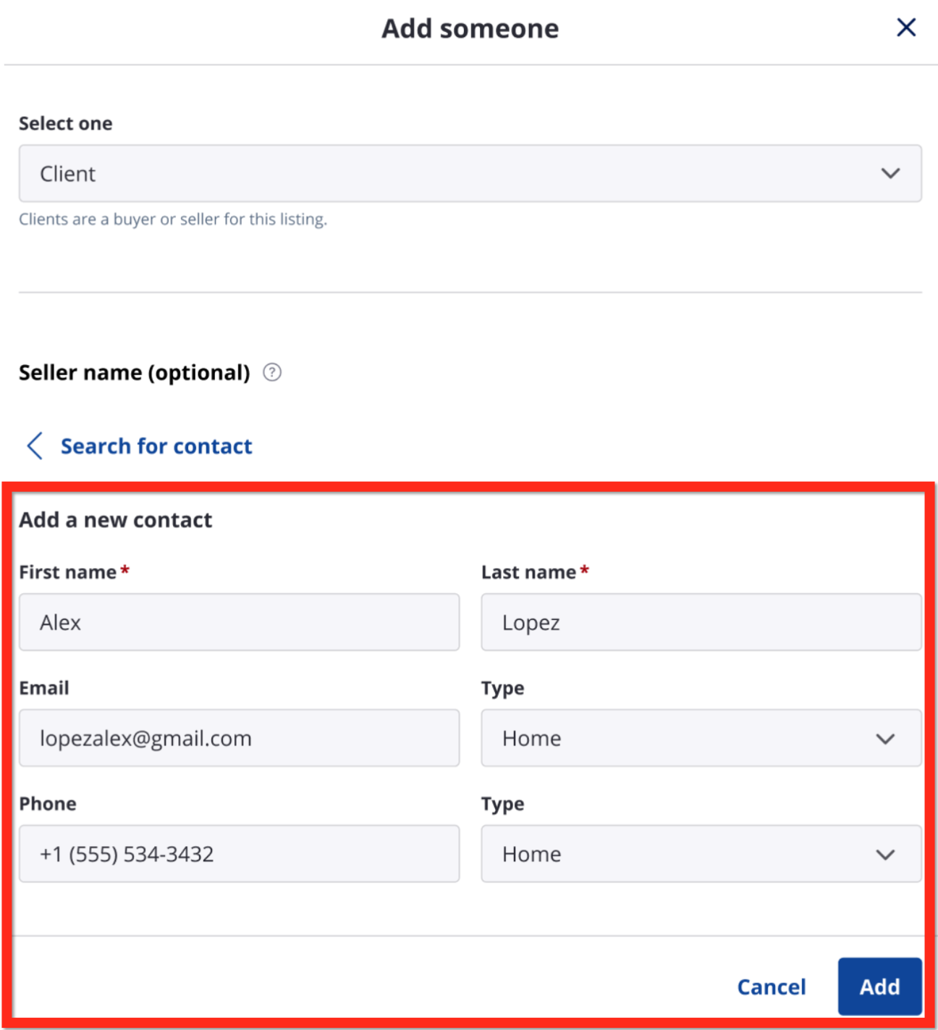Close the Add someone dialog
This screenshot has width=938, height=1030.
point(906,28)
